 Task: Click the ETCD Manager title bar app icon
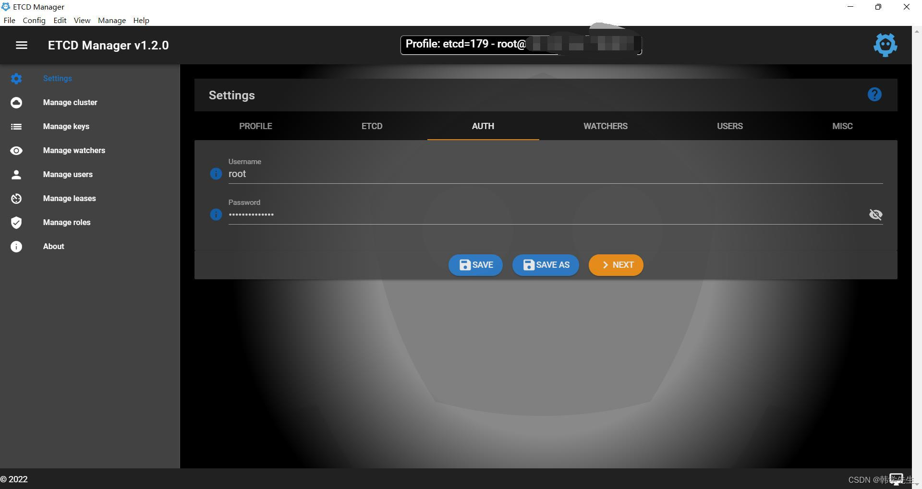[6, 7]
